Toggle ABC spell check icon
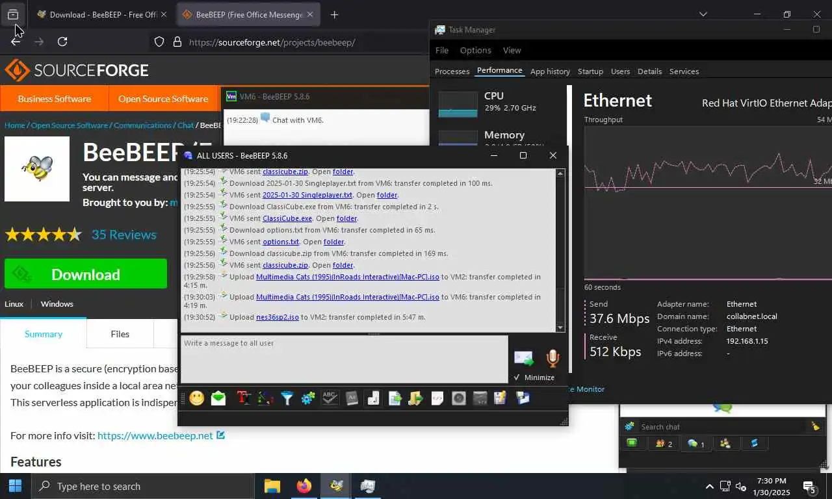Image resolution: width=832 pixels, height=499 pixels. (x=330, y=398)
